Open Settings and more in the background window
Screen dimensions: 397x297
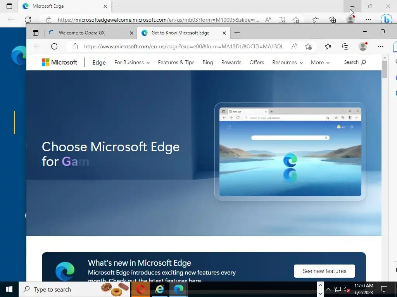tap(368, 20)
